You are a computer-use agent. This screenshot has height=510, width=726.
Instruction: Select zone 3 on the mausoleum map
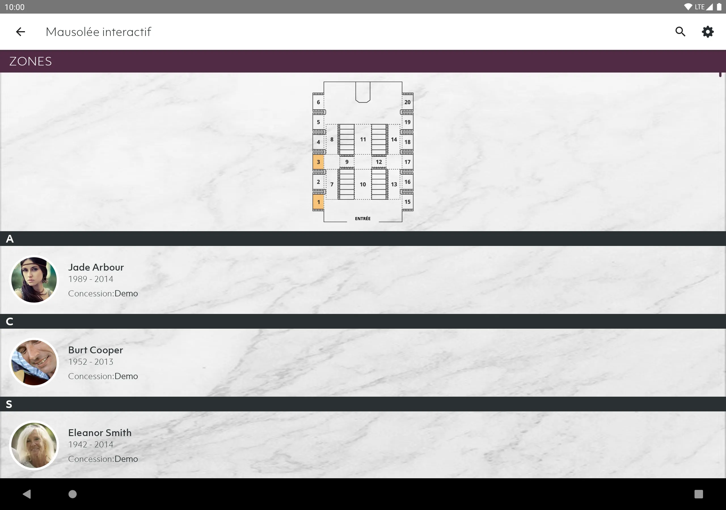click(x=318, y=162)
